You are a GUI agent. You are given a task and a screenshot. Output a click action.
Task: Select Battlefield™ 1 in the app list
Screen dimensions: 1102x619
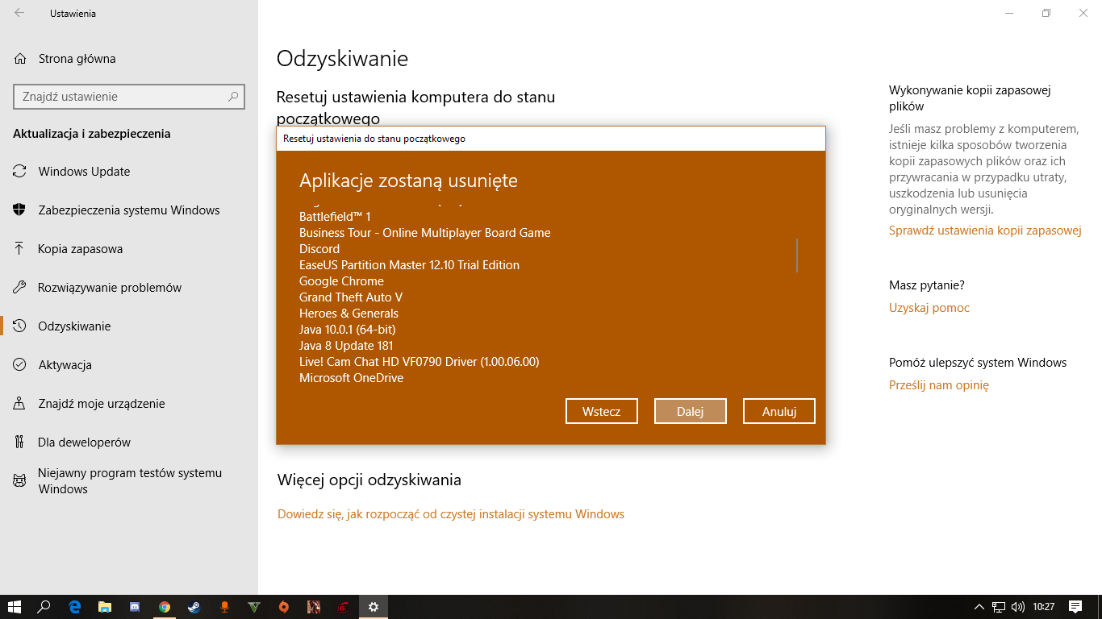click(x=335, y=217)
